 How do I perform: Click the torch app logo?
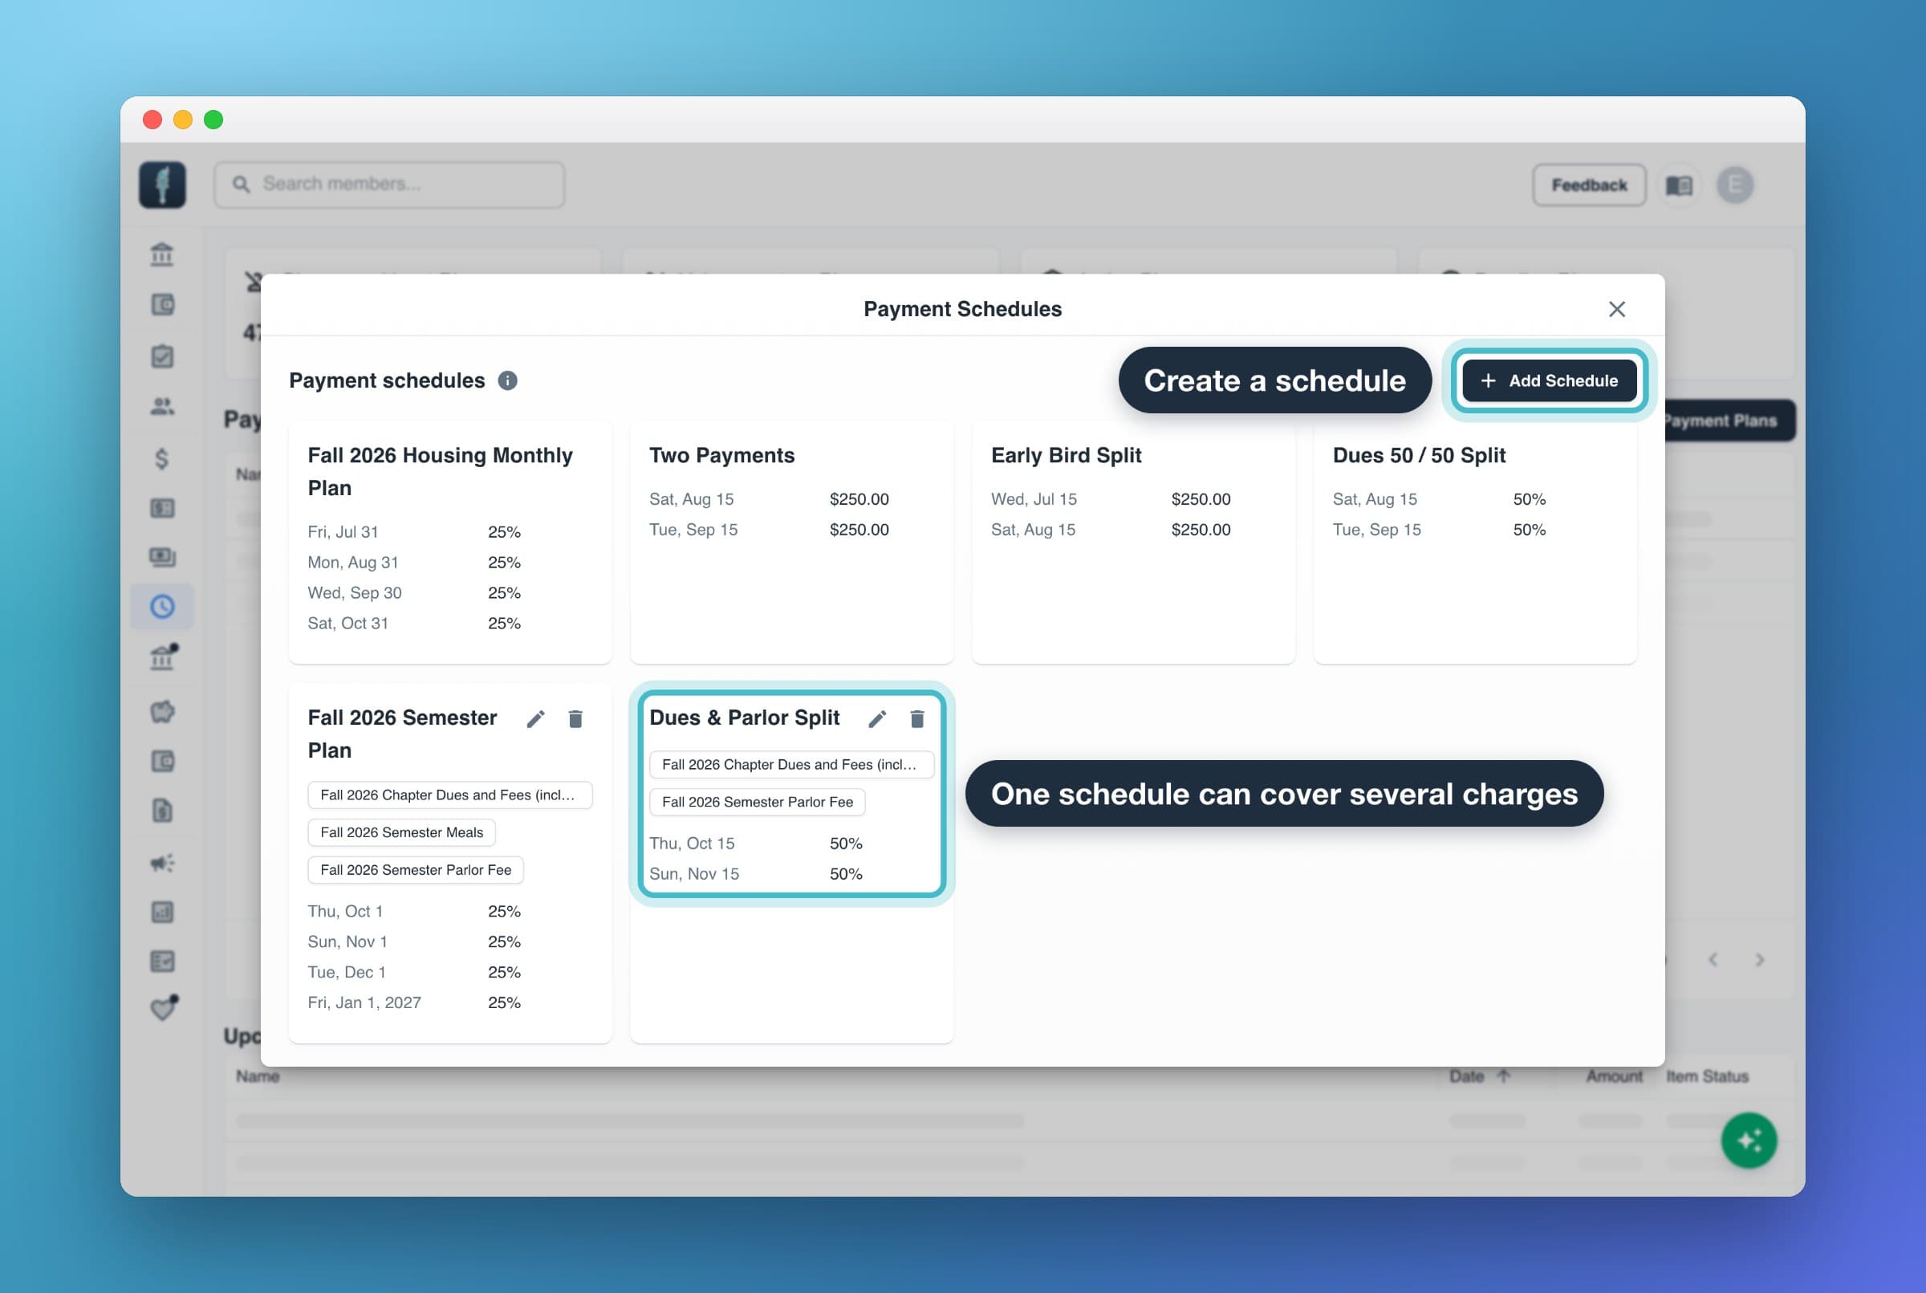click(161, 184)
